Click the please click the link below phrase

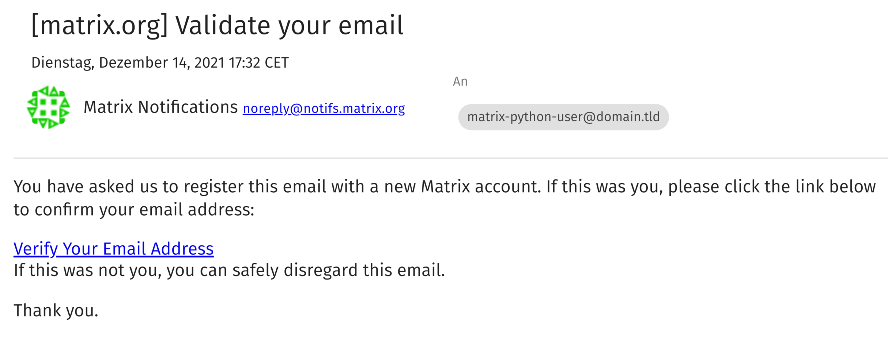pos(772,187)
